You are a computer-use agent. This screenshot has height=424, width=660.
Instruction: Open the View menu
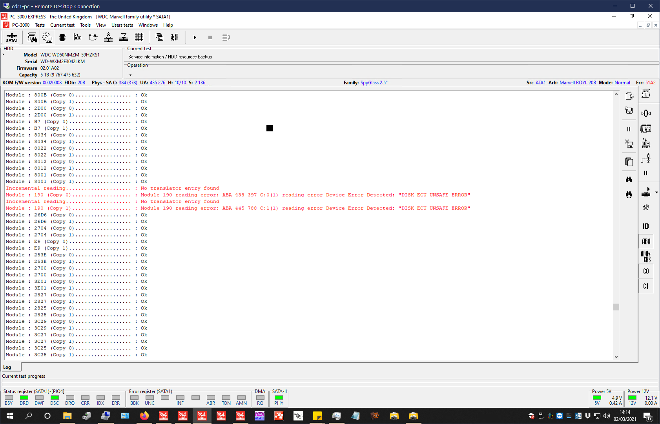(x=101, y=25)
